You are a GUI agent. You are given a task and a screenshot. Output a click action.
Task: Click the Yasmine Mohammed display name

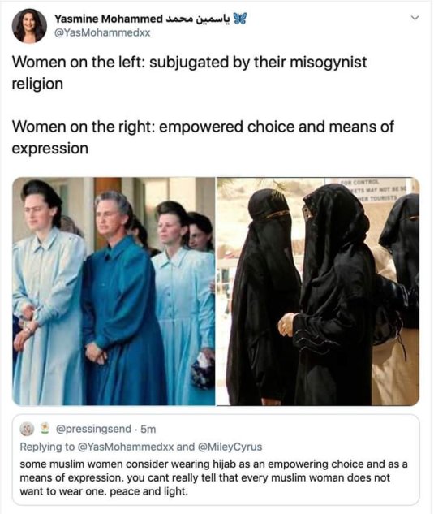coord(109,19)
